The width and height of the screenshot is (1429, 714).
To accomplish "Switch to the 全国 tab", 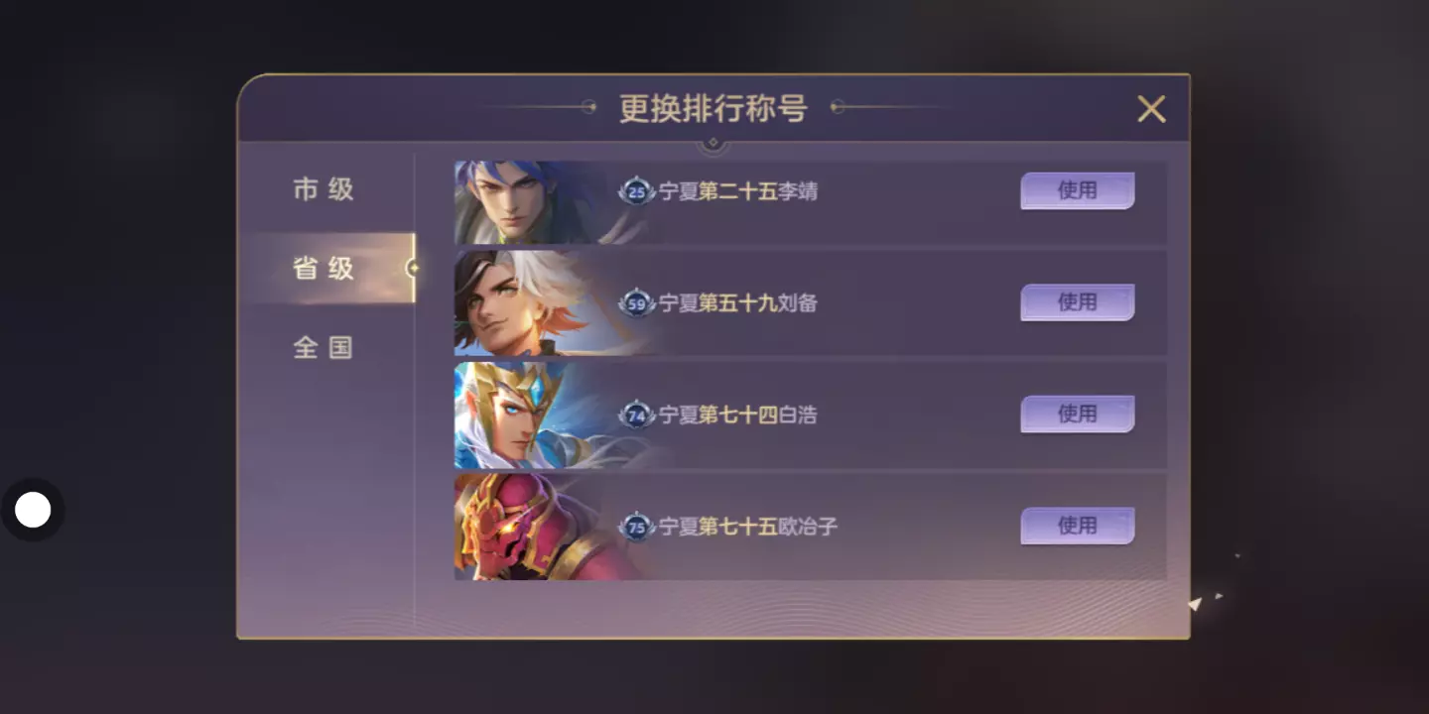I will pos(324,347).
